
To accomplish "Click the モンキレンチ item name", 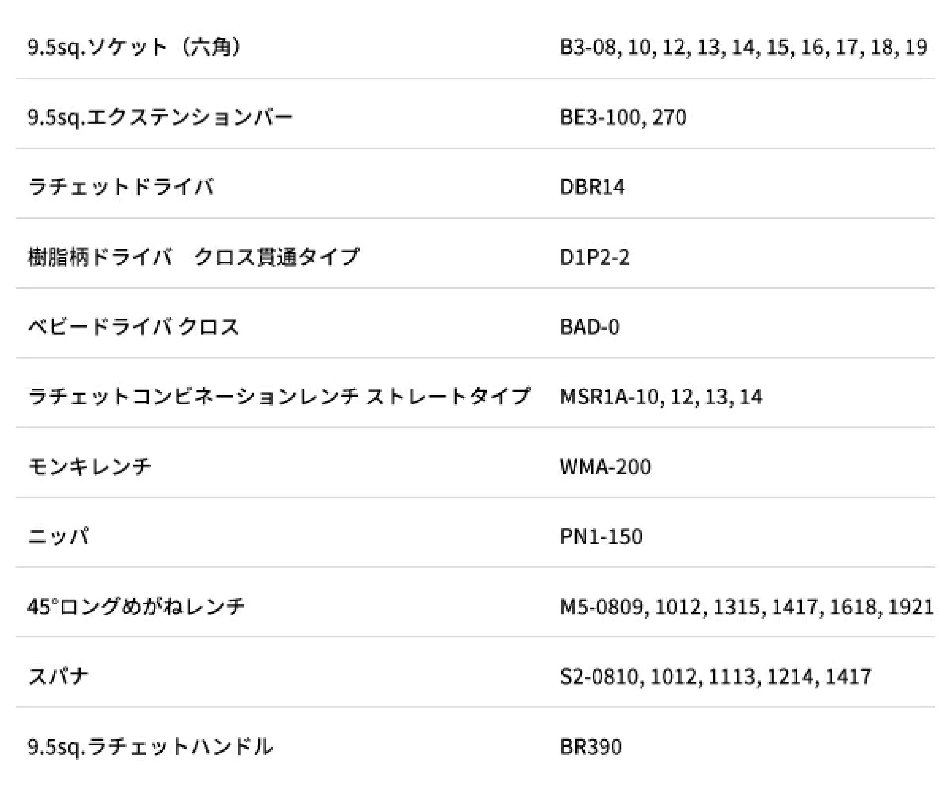I will tap(89, 466).
